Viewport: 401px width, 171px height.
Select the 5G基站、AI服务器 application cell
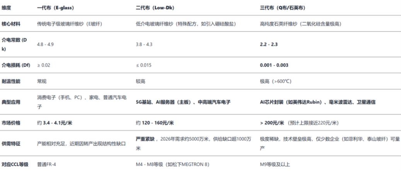point(183,102)
